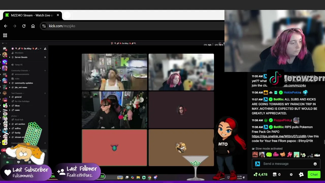Open the browser apps grid icon
325x183 pixels.
point(5,35)
